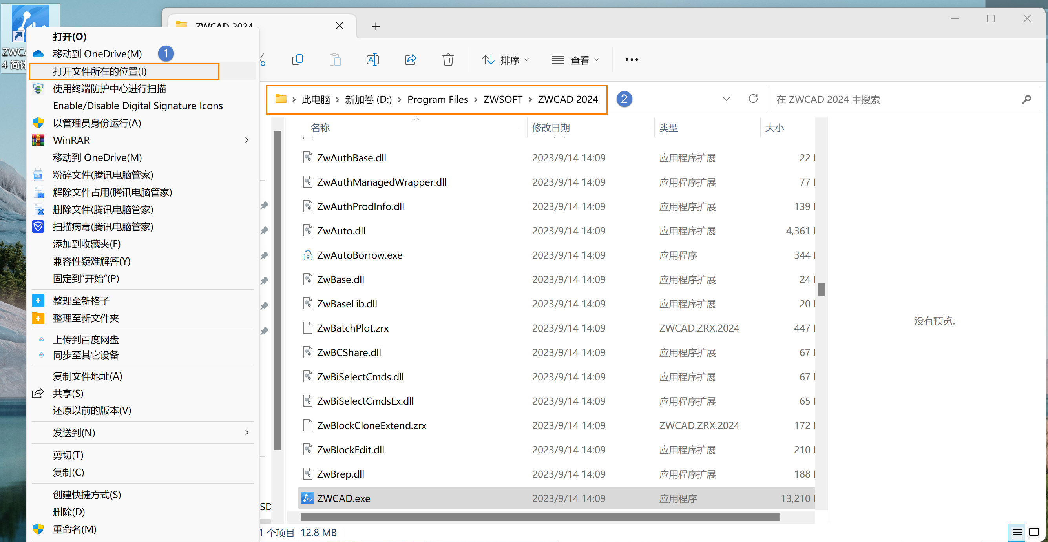Click the share arrow icon beside 共享(S)
This screenshot has height=542, width=1048.
(x=38, y=393)
